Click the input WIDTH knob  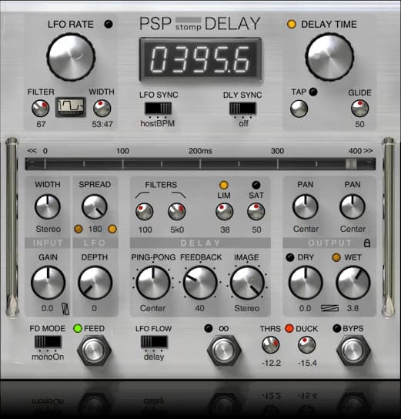48,207
